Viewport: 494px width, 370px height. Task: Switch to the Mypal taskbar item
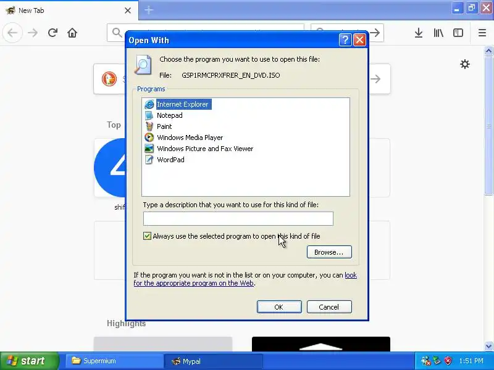213,361
